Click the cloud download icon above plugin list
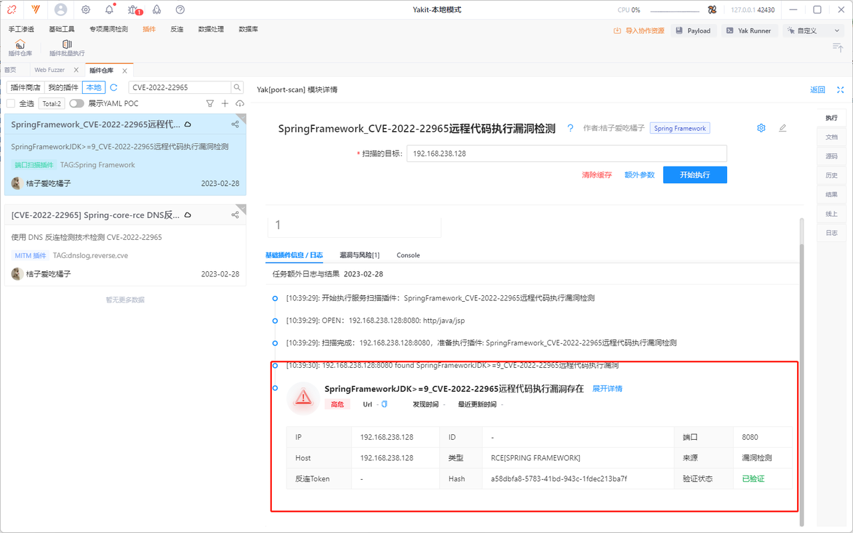 pos(240,103)
